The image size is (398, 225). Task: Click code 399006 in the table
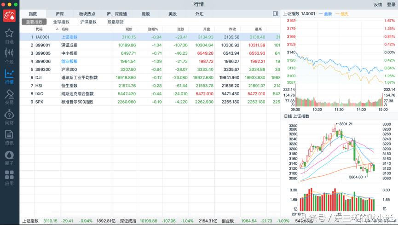43,62
